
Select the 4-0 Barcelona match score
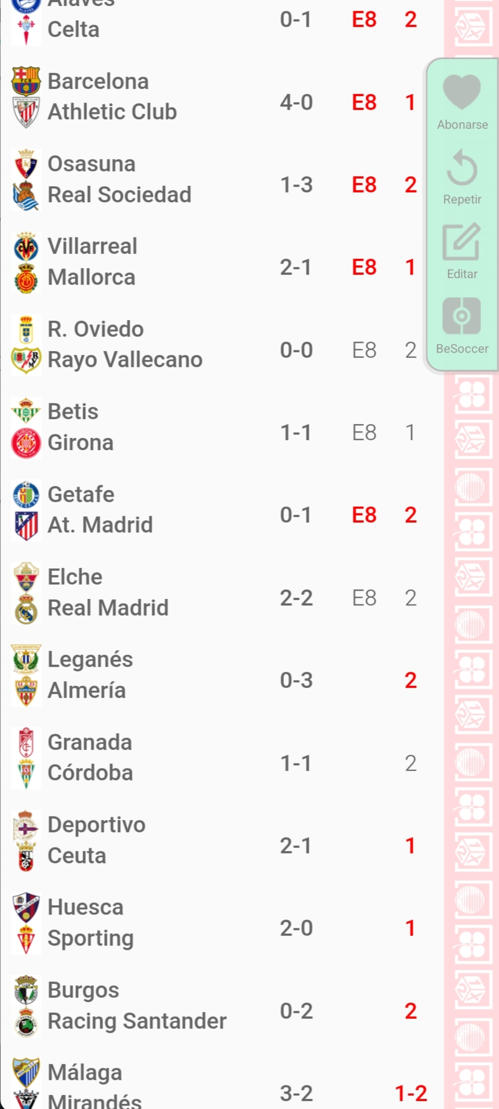(x=296, y=102)
